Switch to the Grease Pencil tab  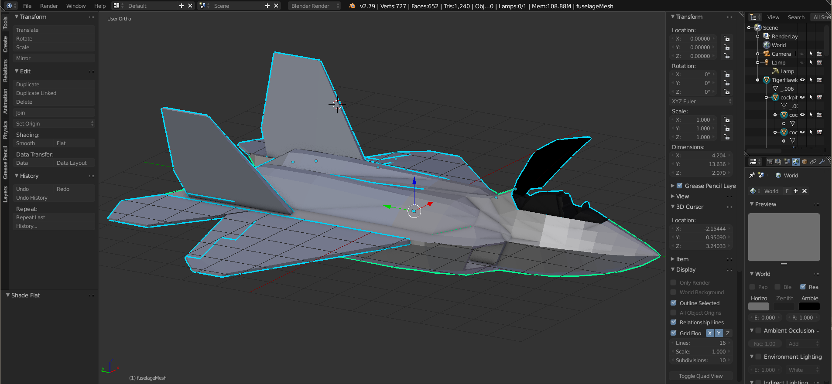tap(5, 163)
